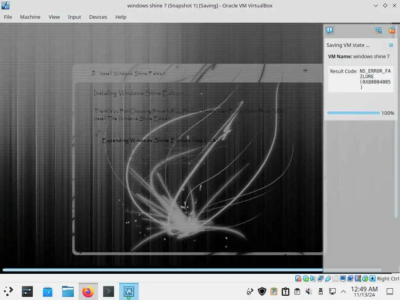This screenshot has height=300, width=400.
Task: Open the Dolphin file manager icon
Action: 68,291
